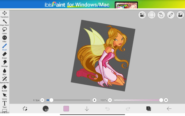Open the ibisPaint for Windows/Mac banner

[x=92, y=4]
